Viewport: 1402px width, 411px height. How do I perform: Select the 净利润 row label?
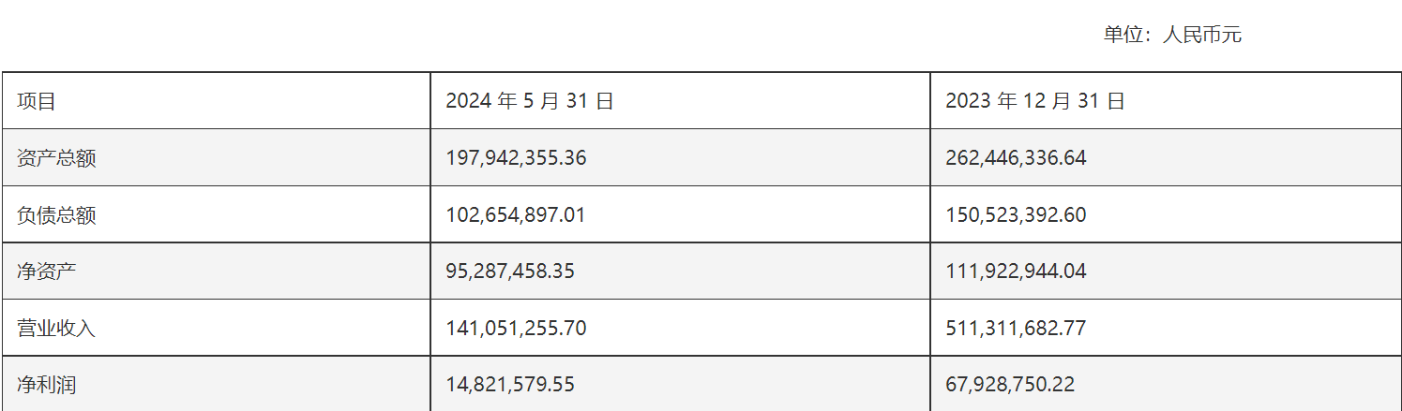(46, 385)
